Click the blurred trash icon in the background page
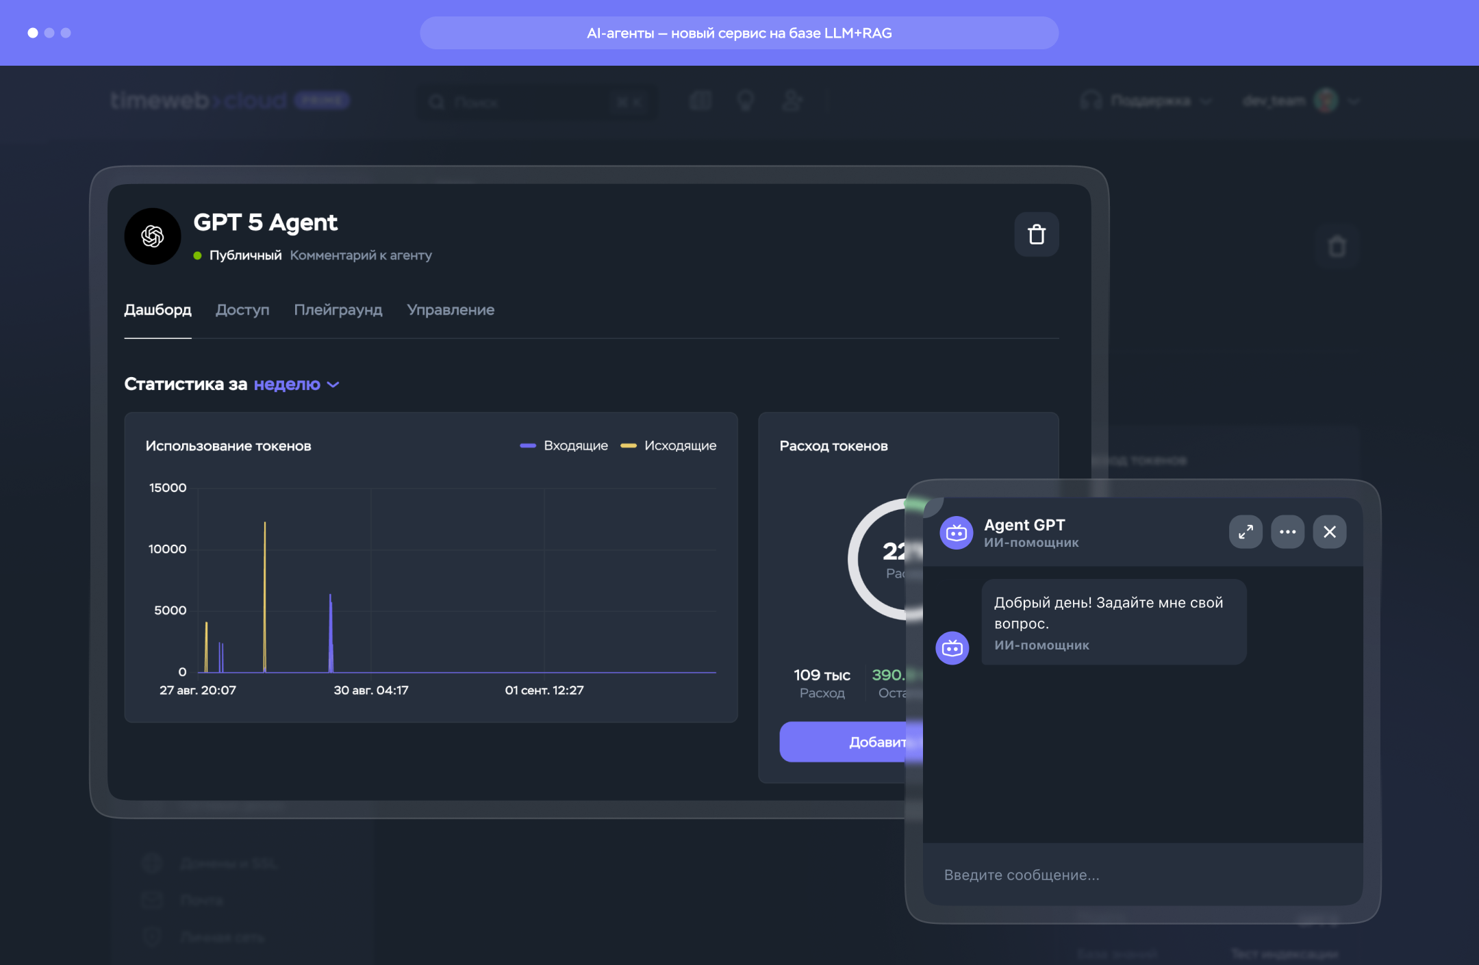Screen dimensions: 1479x965 point(1337,246)
